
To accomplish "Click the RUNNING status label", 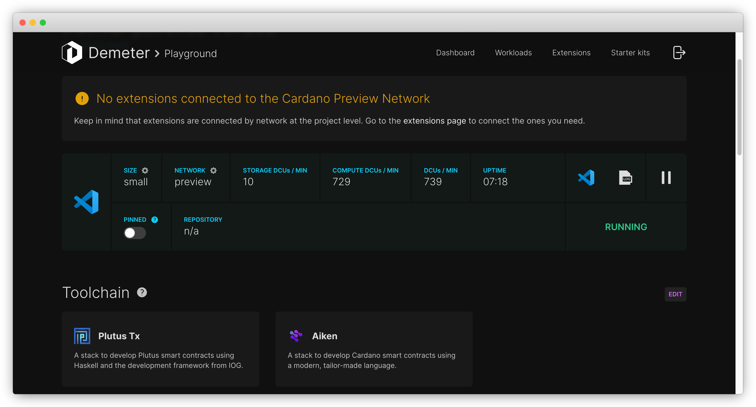I will [626, 227].
